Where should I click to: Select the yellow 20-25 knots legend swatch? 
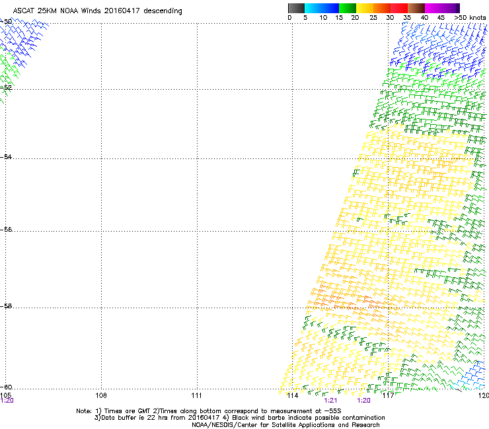coord(365,8)
